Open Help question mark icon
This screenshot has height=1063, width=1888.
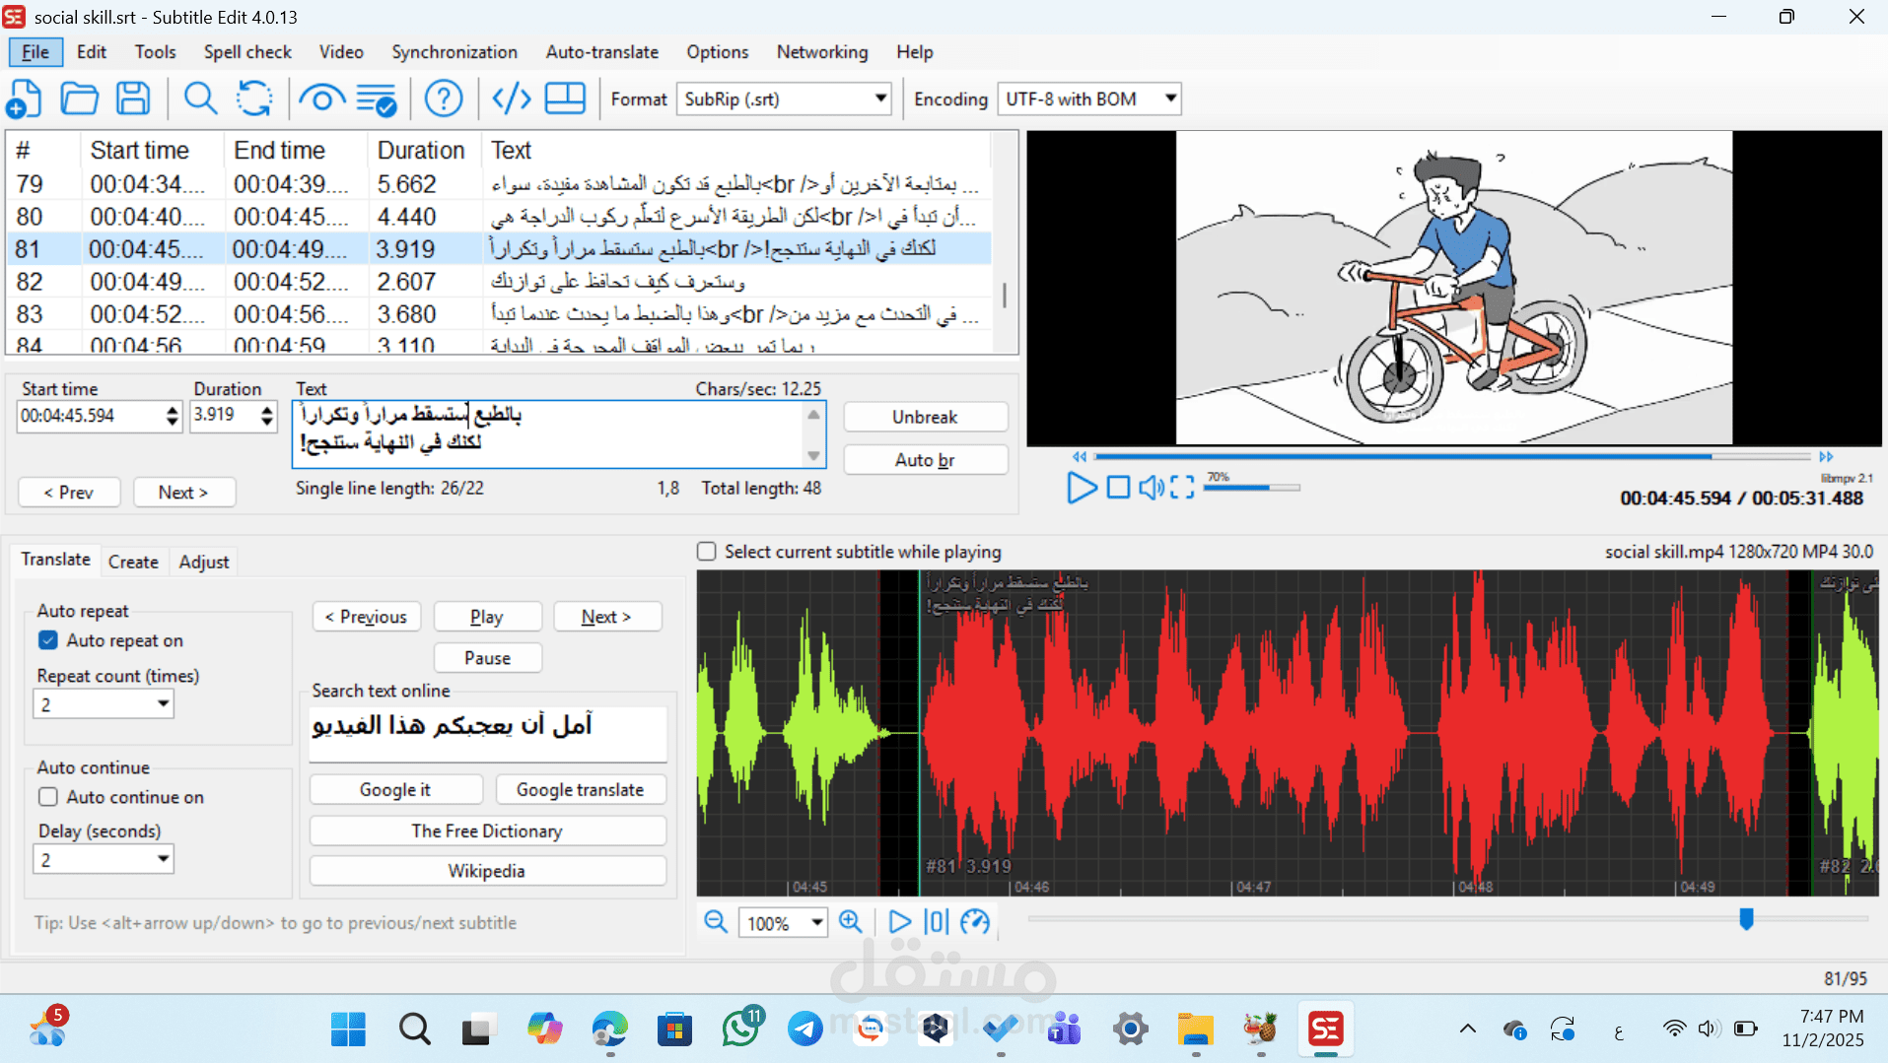click(444, 99)
